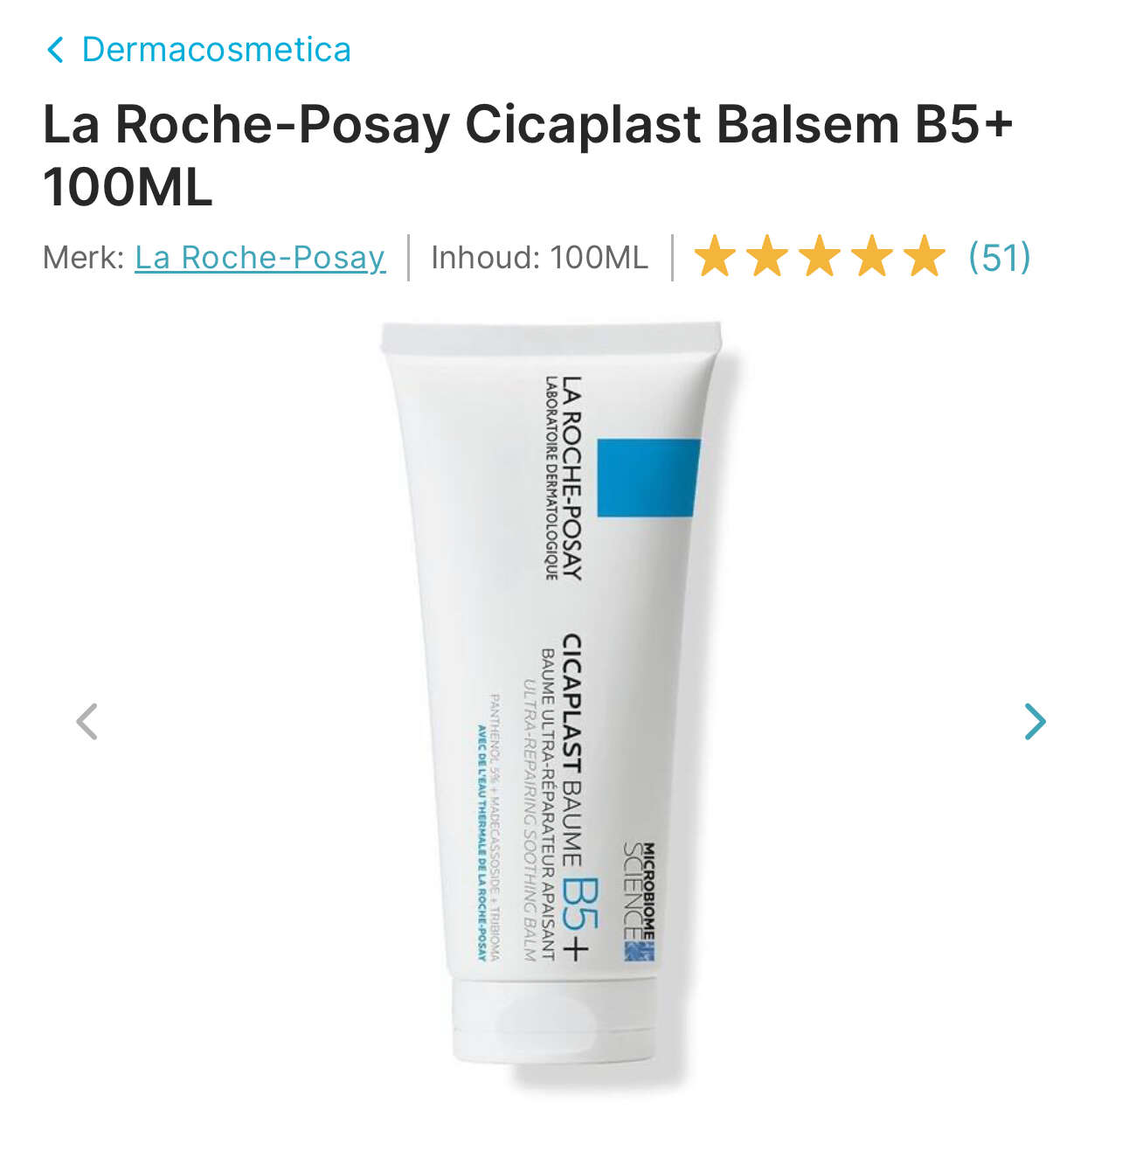Open the La Roche-Posay brand link
The width and height of the screenshot is (1122, 1165).
point(260,258)
